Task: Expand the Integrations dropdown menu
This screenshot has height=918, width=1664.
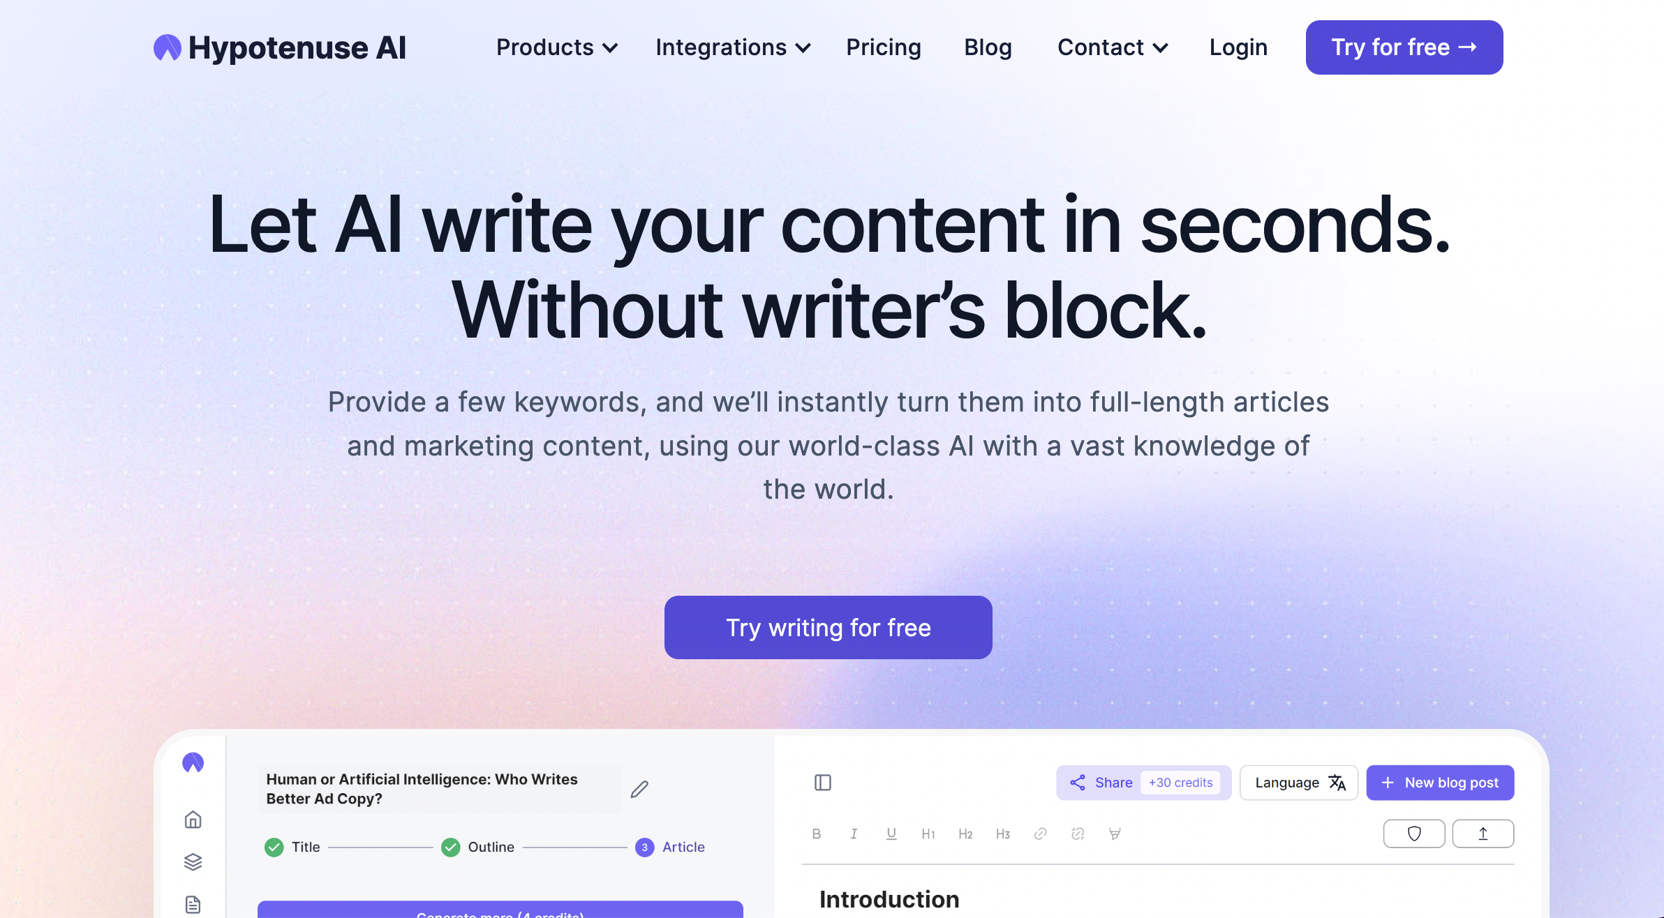Action: tap(733, 46)
